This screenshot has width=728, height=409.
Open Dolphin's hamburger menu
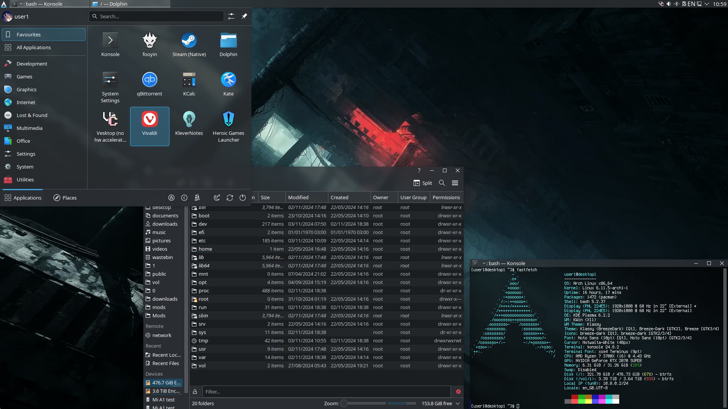click(455, 183)
